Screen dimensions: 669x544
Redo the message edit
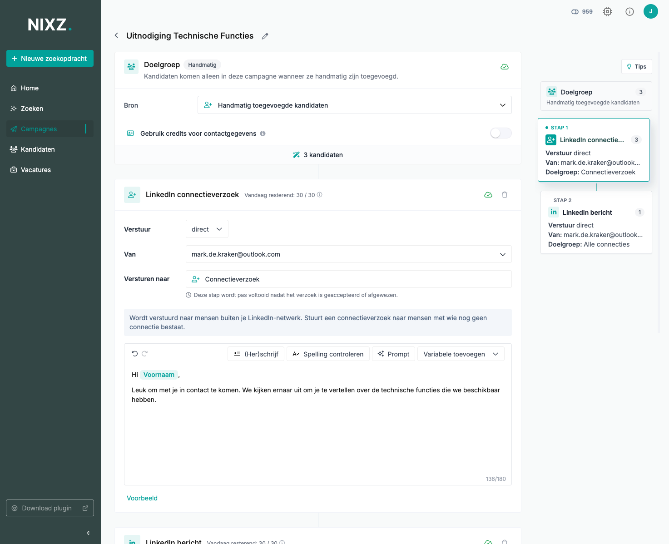point(145,354)
